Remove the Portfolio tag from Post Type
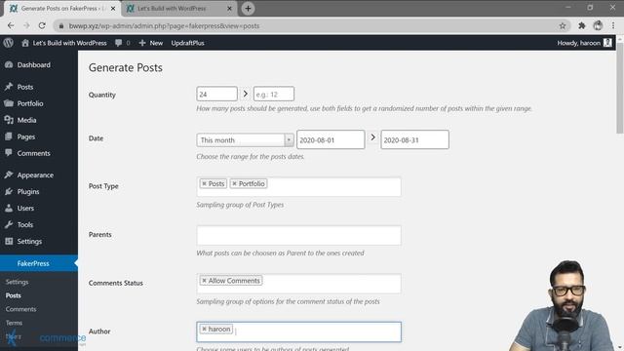 click(x=234, y=184)
